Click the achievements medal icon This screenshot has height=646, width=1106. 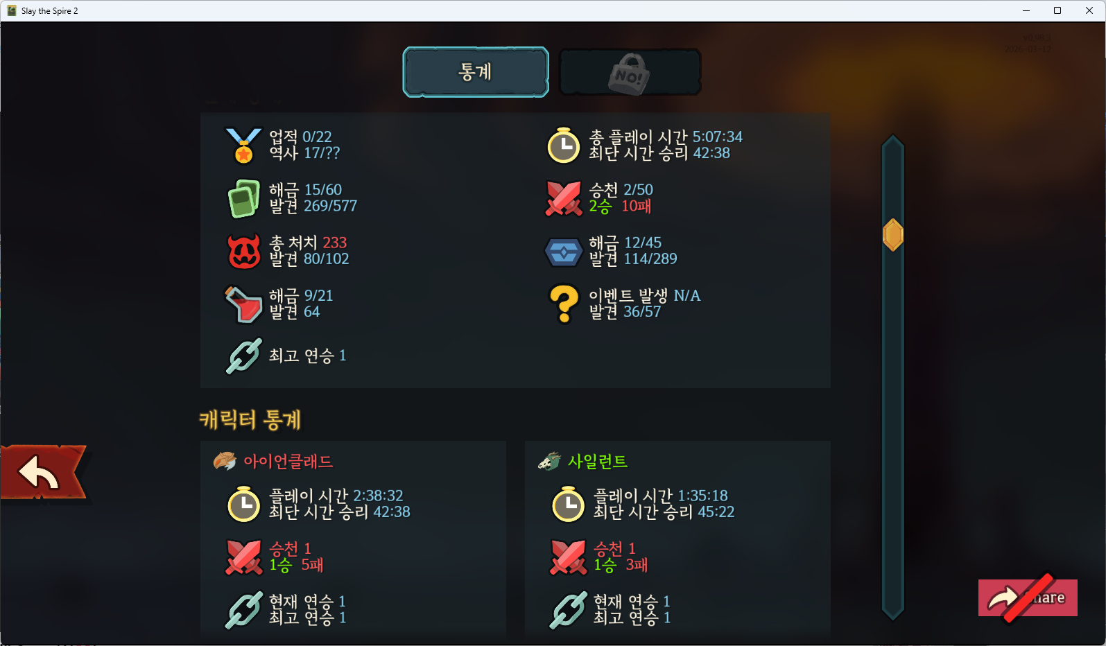point(243,146)
